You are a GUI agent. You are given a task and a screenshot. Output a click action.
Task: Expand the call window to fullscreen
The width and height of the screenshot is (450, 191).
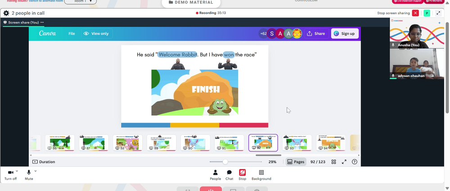pos(438,13)
